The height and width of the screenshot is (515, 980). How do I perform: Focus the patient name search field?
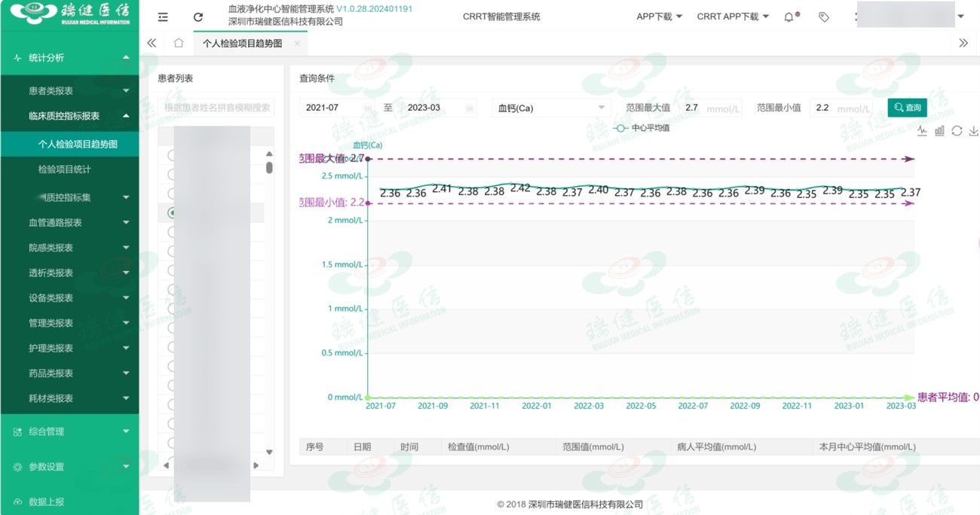pos(216,108)
